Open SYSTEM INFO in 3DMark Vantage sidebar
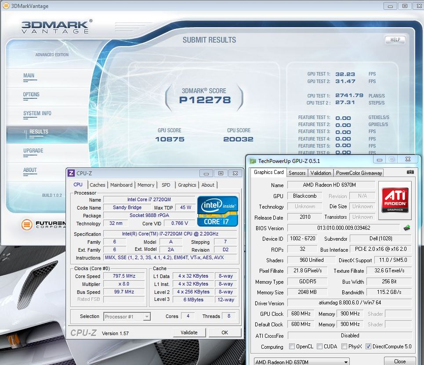 [37, 114]
